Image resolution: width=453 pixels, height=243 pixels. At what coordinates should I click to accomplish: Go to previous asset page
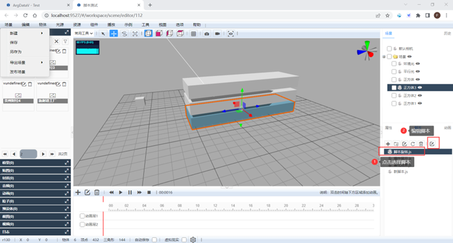click(14, 154)
